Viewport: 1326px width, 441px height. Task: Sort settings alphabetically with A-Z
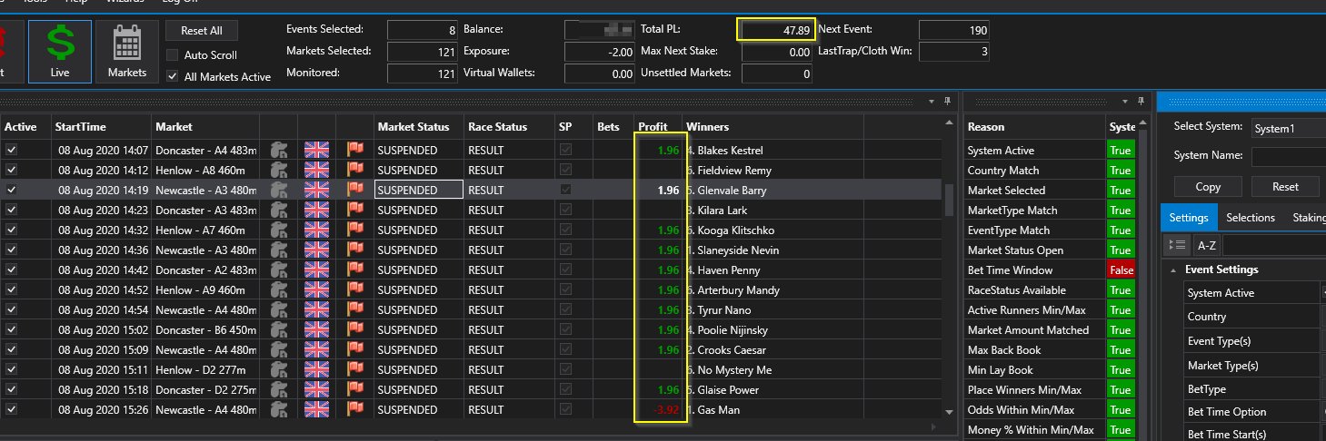coord(1206,245)
